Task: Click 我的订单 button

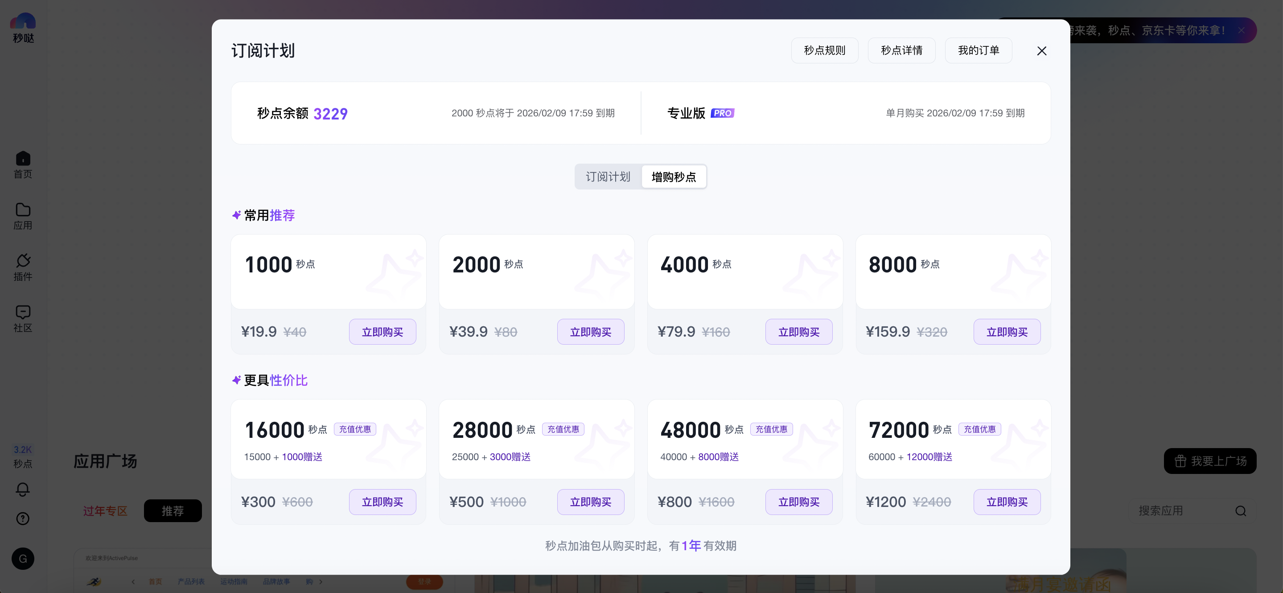Action: (978, 50)
